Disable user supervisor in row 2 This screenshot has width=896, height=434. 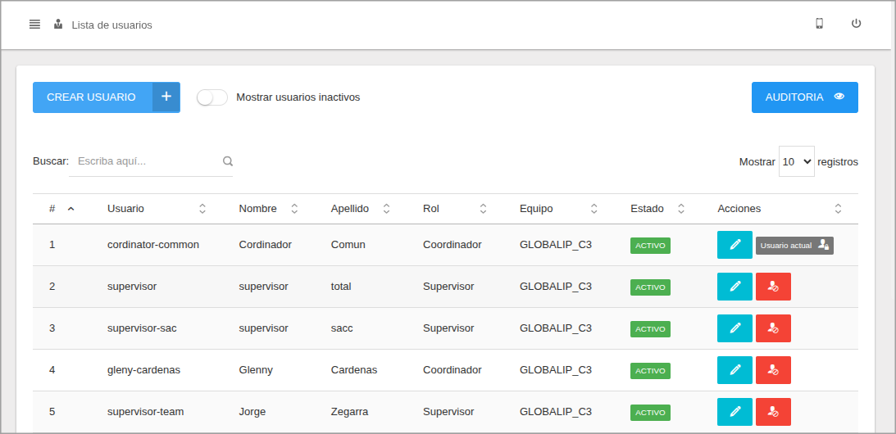[x=773, y=287]
